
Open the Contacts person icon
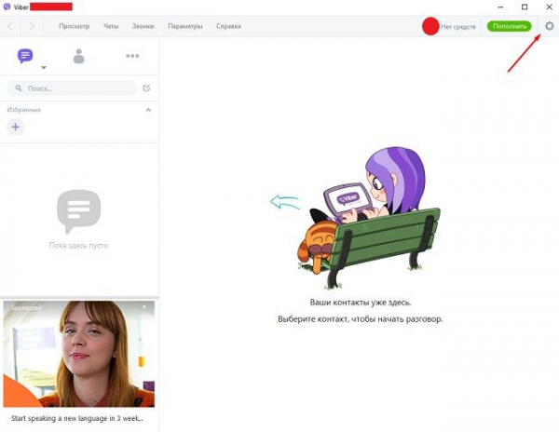(x=78, y=56)
